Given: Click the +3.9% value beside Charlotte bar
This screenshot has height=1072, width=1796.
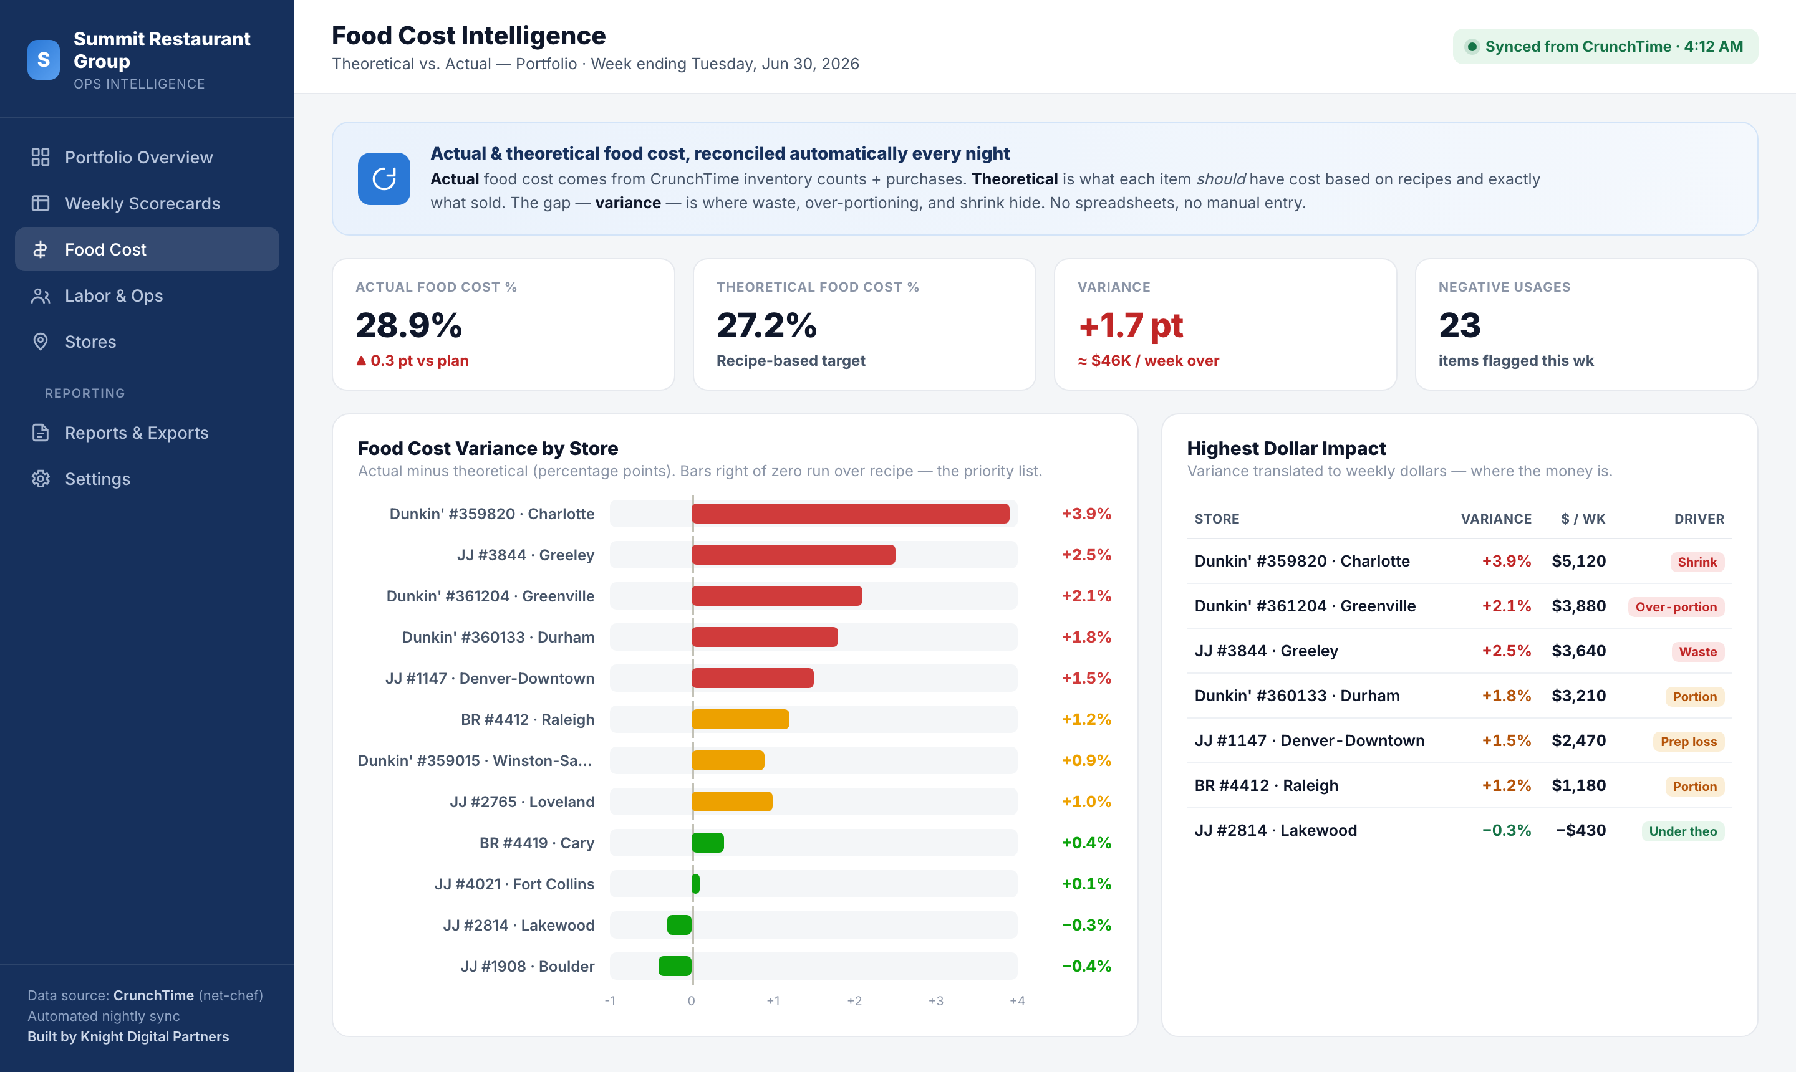Looking at the screenshot, I should pos(1086,514).
